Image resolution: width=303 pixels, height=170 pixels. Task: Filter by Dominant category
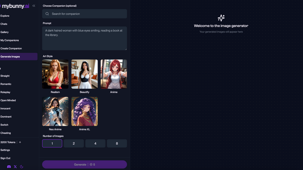[x=6, y=117]
